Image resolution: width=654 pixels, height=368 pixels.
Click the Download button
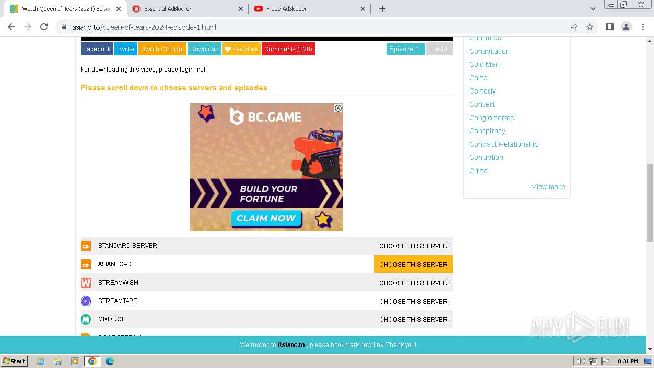pos(204,49)
